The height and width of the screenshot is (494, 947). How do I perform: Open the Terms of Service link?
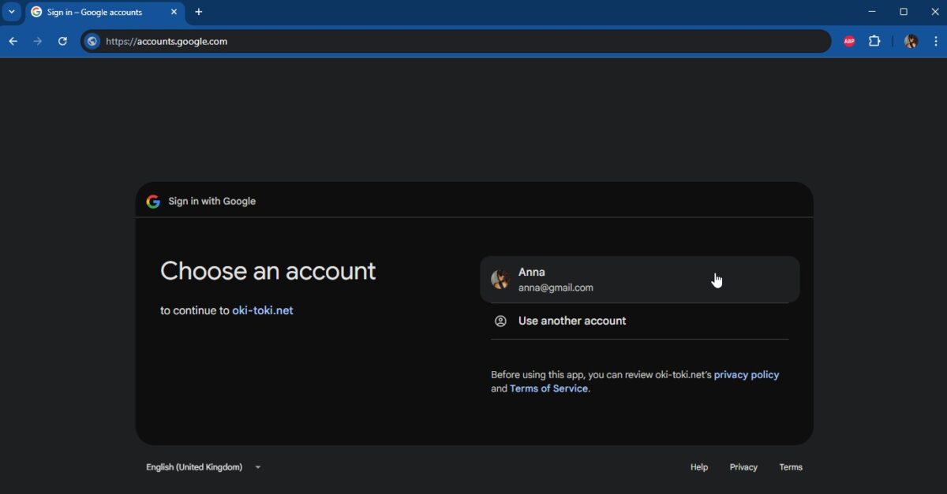(548, 388)
